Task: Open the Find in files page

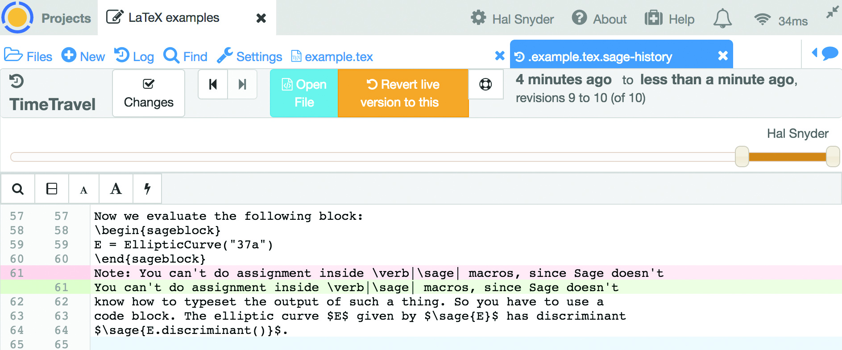Action: (185, 57)
